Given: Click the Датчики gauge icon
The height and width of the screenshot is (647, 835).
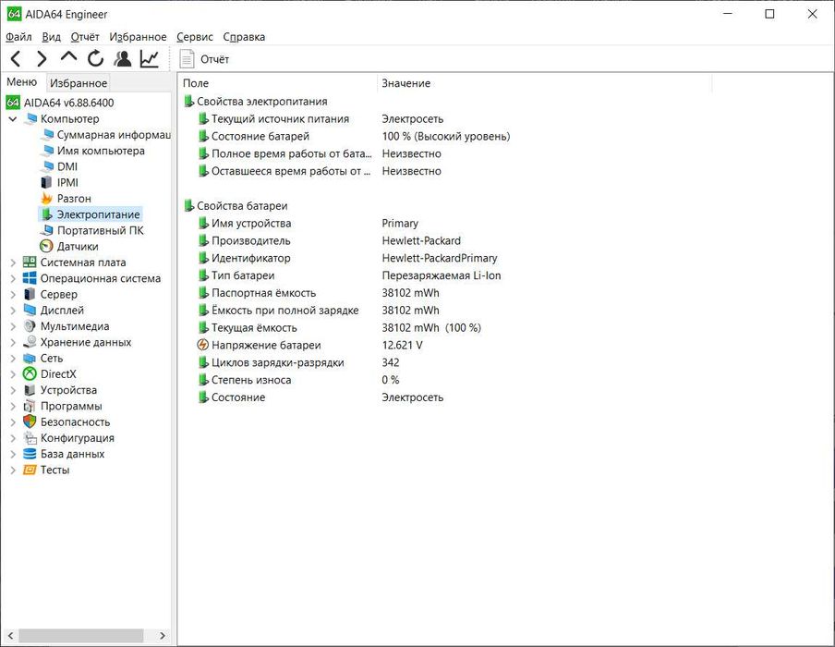Looking at the screenshot, I should [x=47, y=246].
